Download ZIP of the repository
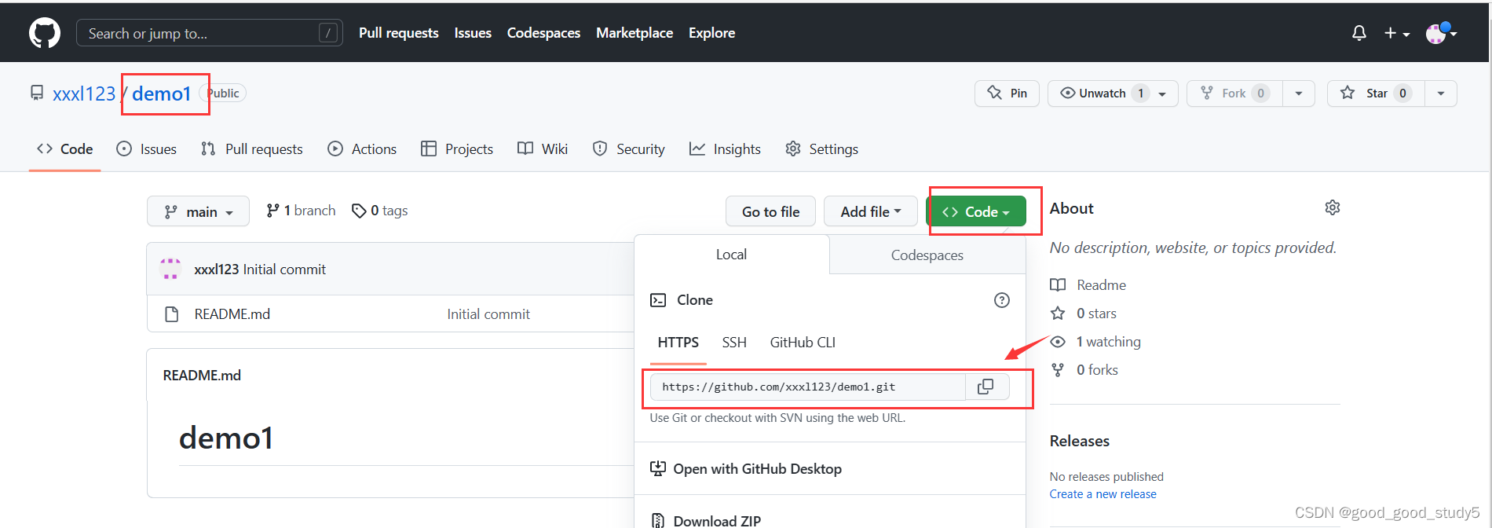The image size is (1492, 528). coord(706,520)
